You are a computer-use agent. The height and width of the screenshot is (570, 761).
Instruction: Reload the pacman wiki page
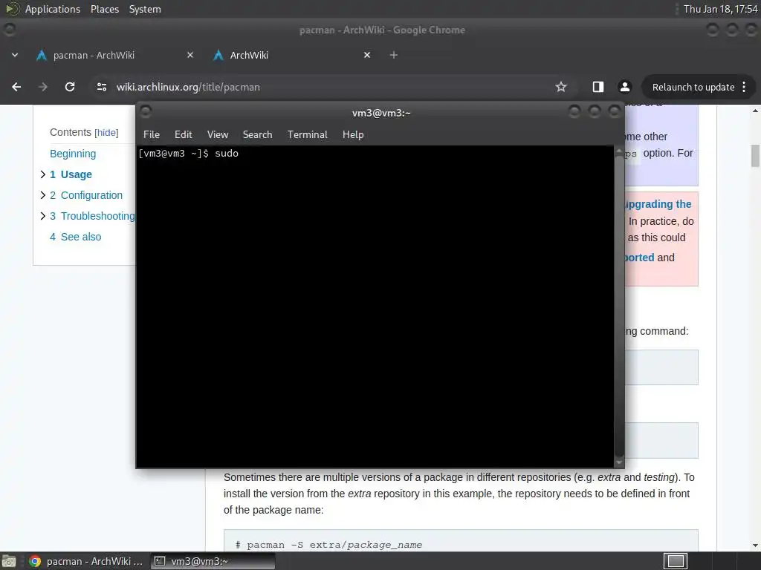point(70,87)
